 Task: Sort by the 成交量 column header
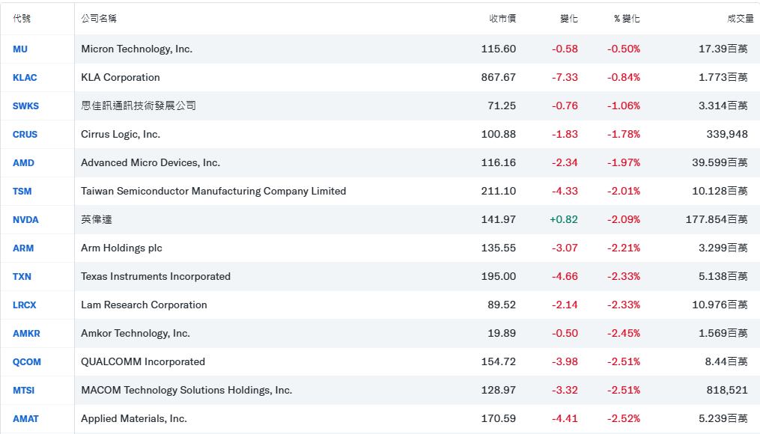pos(740,19)
